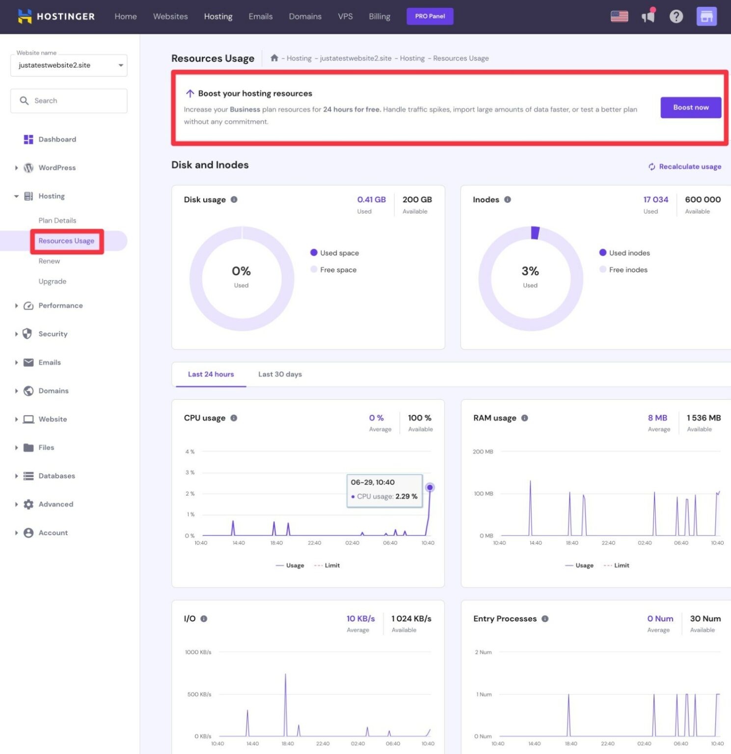Click the help question mark icon
The width and height of the screenshot is (731, 754).
pos(676,16)
